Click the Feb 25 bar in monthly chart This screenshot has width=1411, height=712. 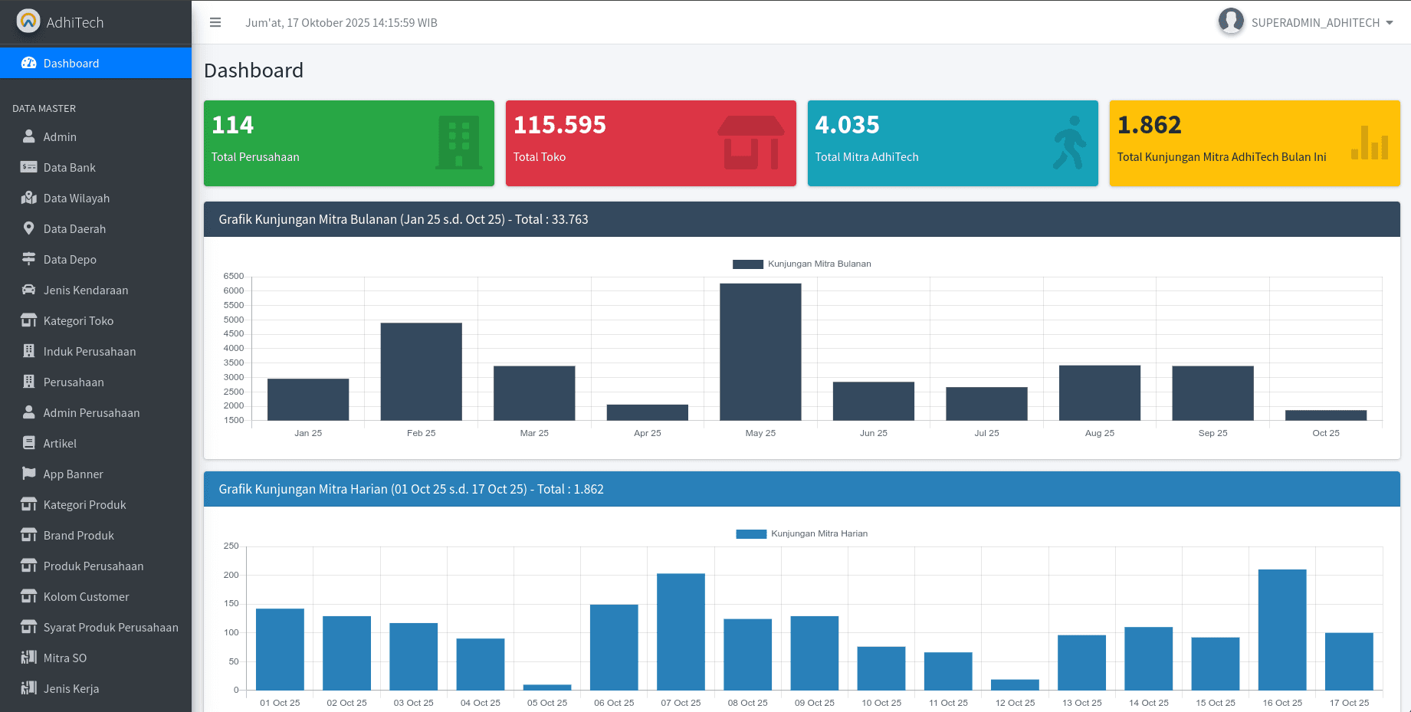tap(421, 372)
